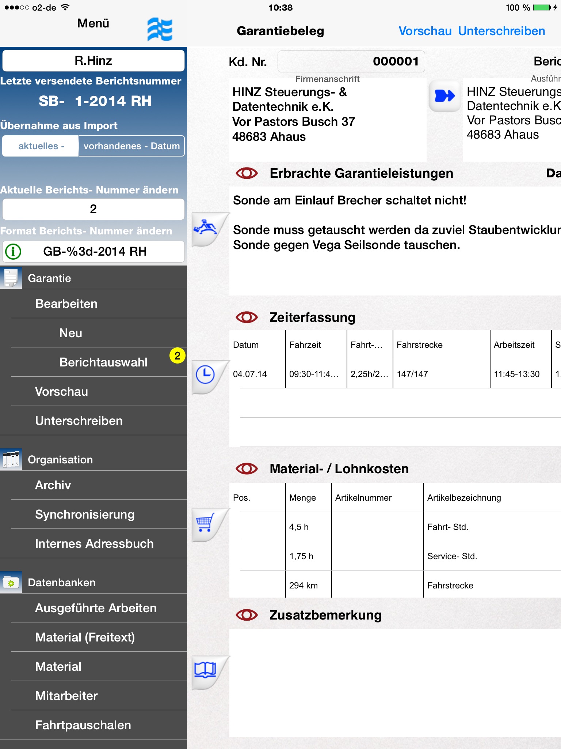Tap the Kd. Nr. field 000001
The height and width of the screenshot is (749, 561).
click(x=351, y=61)
